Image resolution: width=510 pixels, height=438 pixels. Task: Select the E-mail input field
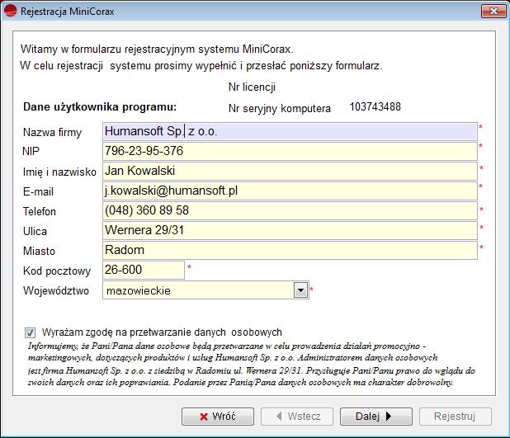point(290,191)
